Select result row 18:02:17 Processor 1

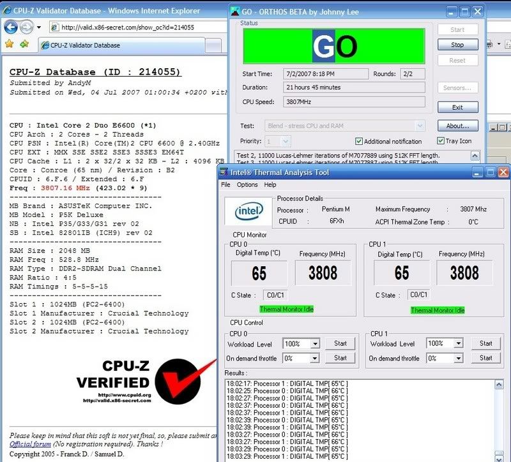point(287,384)
